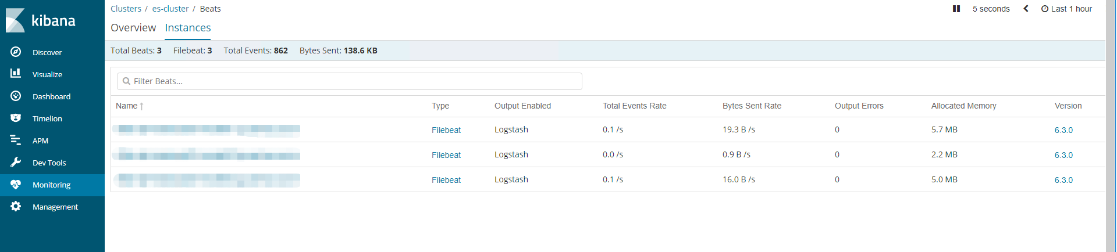Open APM lines icon

click(16, 140)
